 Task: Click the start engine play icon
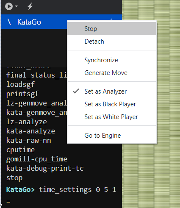9,6
